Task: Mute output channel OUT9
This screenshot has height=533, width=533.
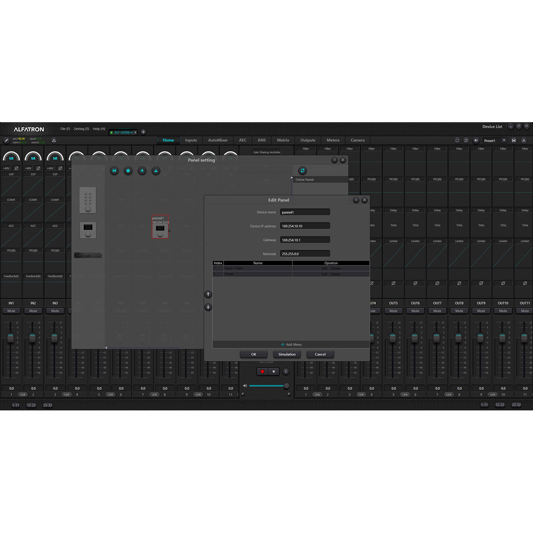Action: [481, 311]
